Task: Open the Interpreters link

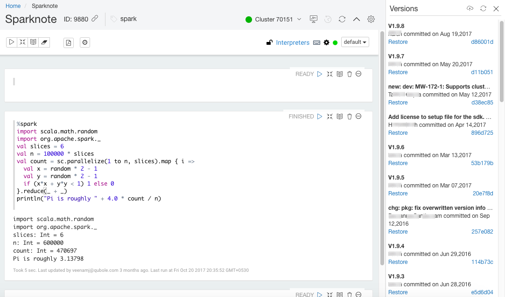Action: point(293,42)
